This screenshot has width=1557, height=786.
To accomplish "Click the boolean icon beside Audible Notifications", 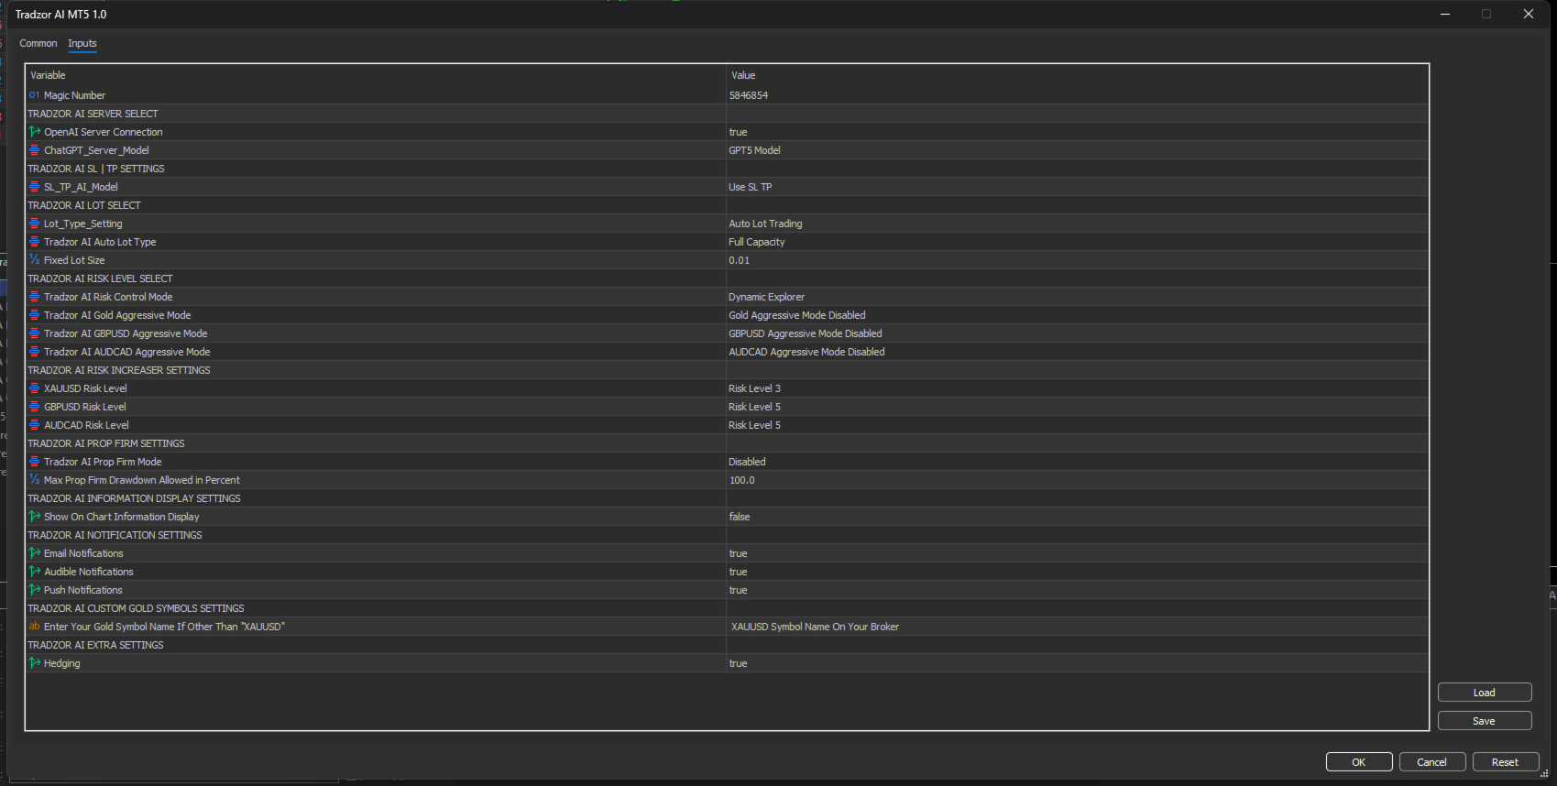I will click(x=34, y=572).
